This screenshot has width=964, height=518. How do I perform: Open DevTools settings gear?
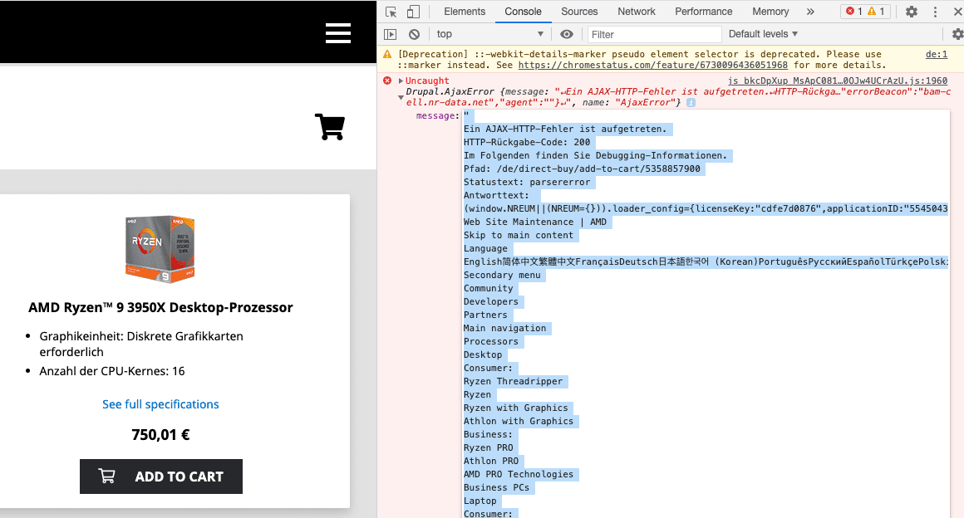click(x=912, y=12)
